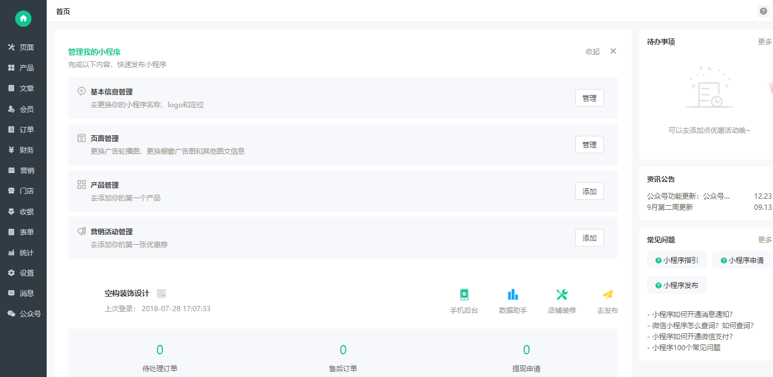Open announcement 公众号功能更新

[688, 196]
